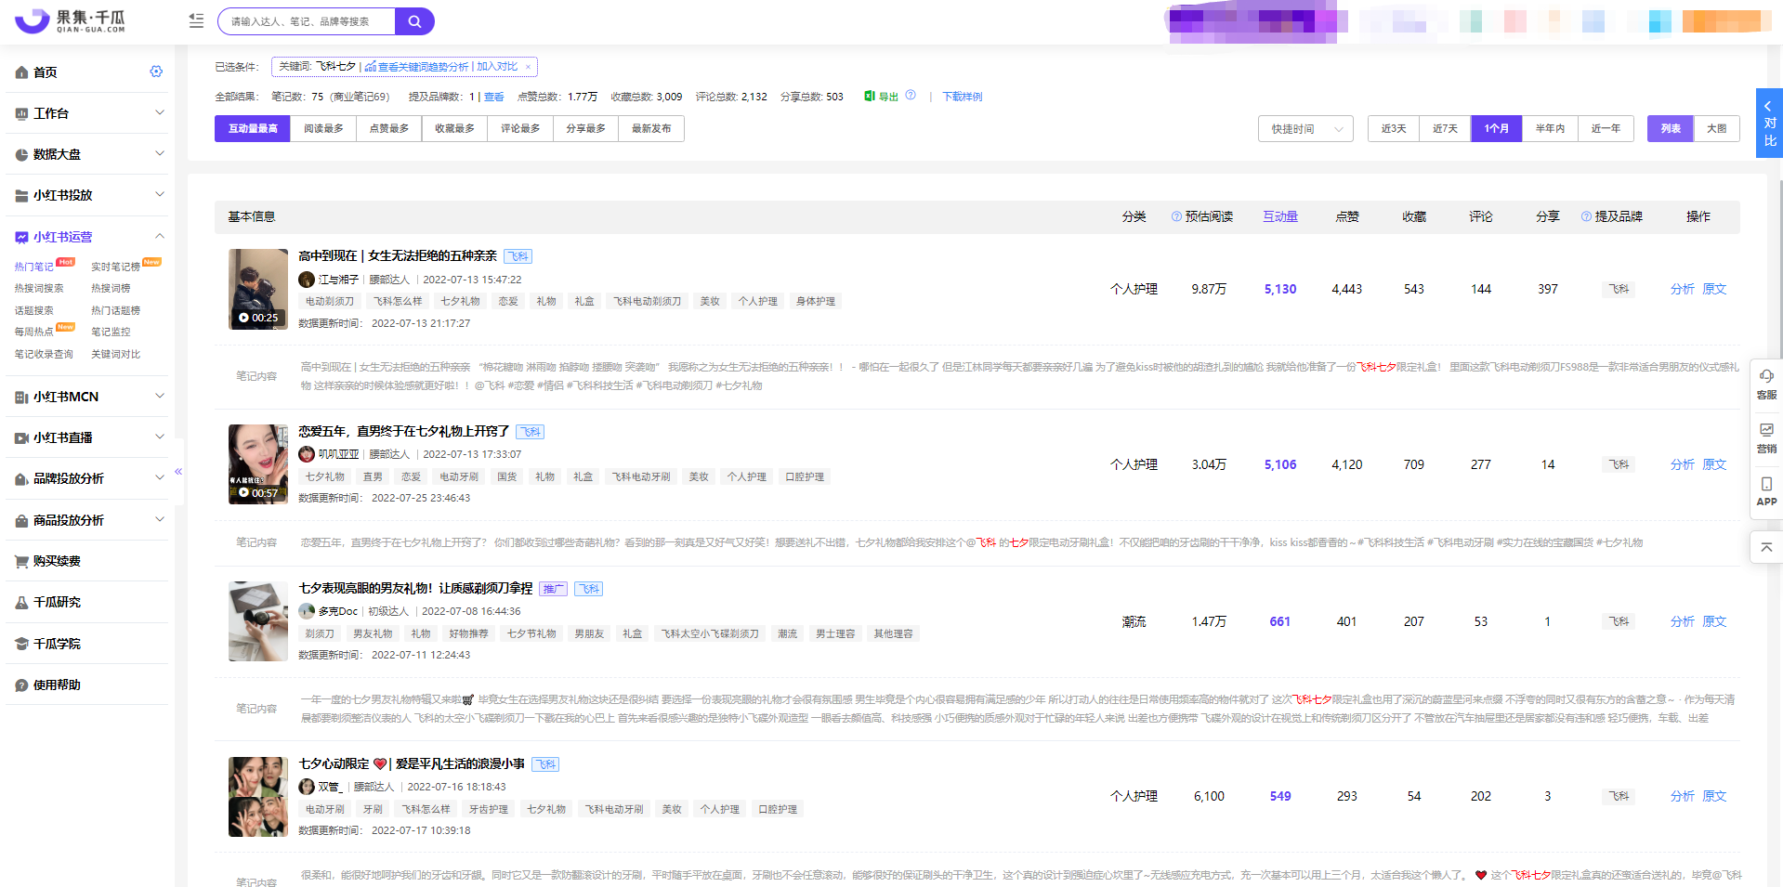Open the 营销 marketing panel icon
The image size is (1783, 887).
[1766, 430]
